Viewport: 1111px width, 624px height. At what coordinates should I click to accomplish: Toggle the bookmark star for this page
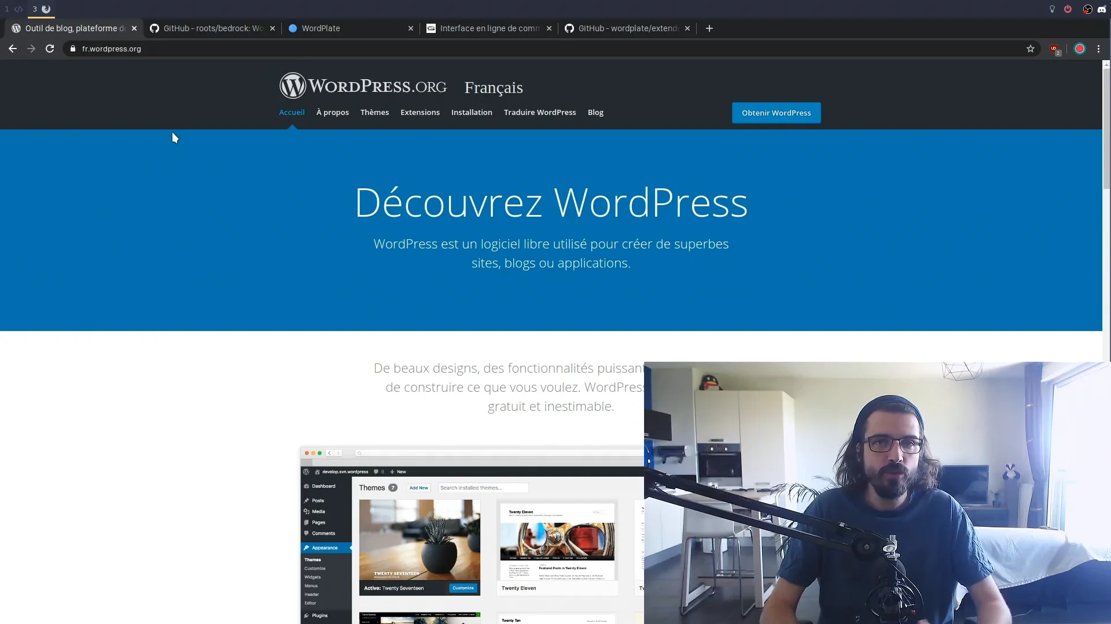tap(1031, 49)
